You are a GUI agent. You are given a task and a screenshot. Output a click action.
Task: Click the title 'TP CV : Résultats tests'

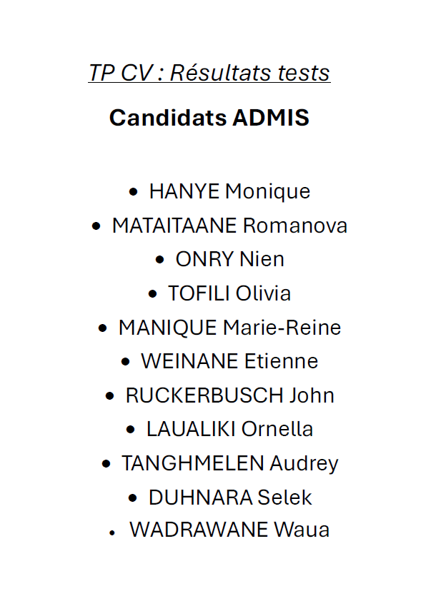[x=209, y=72]
